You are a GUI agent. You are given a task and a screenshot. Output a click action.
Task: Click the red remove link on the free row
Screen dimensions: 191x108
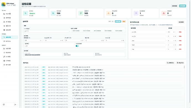180,49
